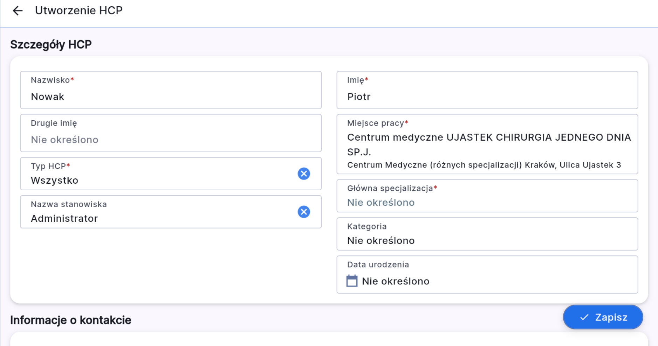Screen dimensions: 658x346
Task: Select the Informacje o kontakcie heading
Action: click(70, 320)
